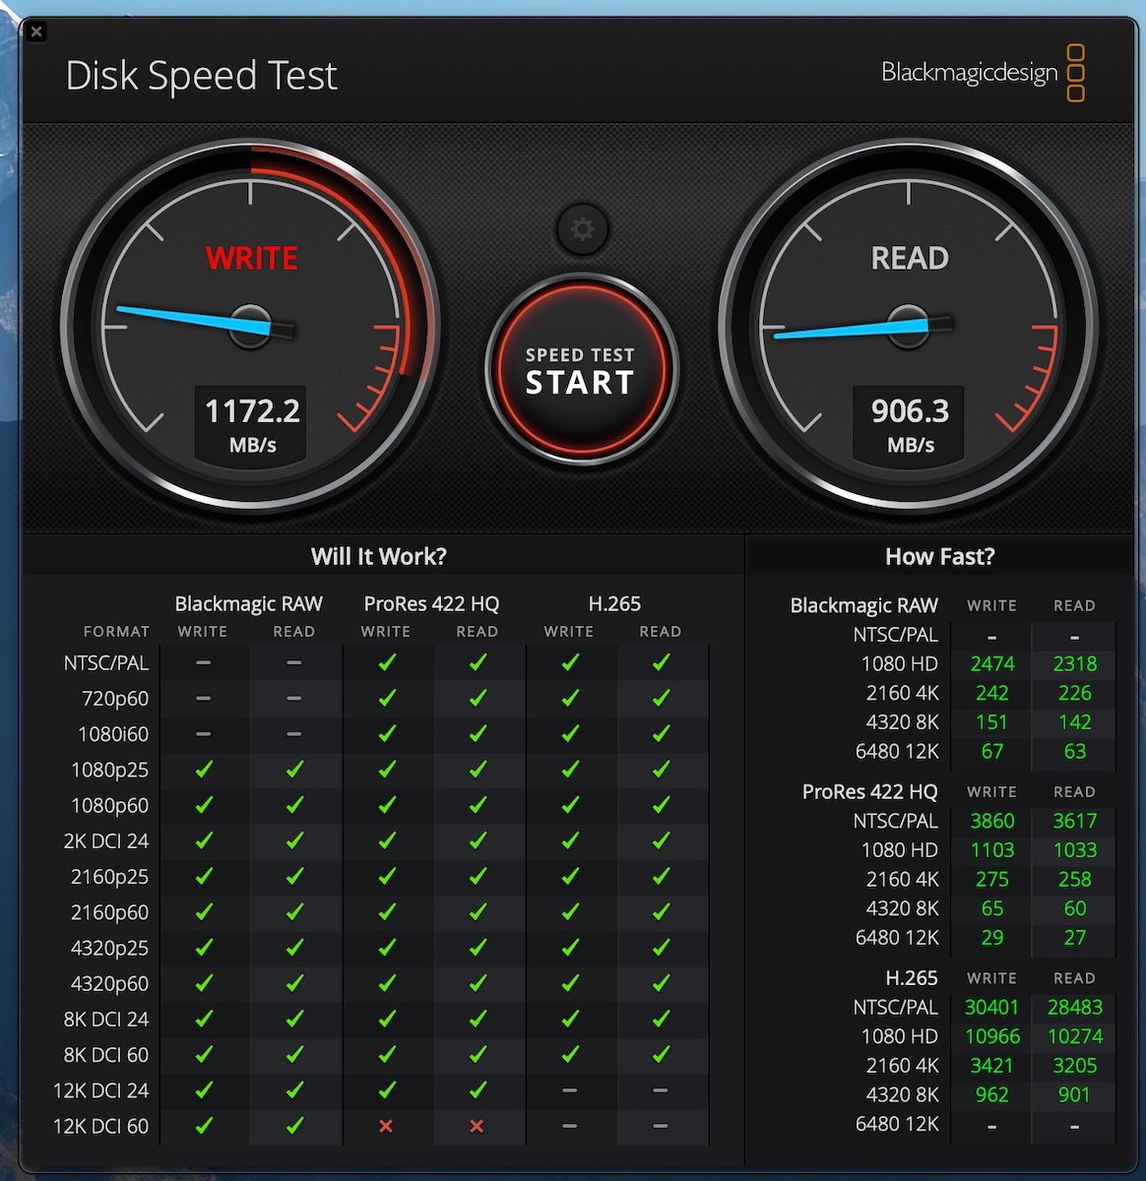Click the ProRes 422 HQ write checkmark for 2160p25
The height and width of the screenshot is (1181, 1146).
point(387,877)
